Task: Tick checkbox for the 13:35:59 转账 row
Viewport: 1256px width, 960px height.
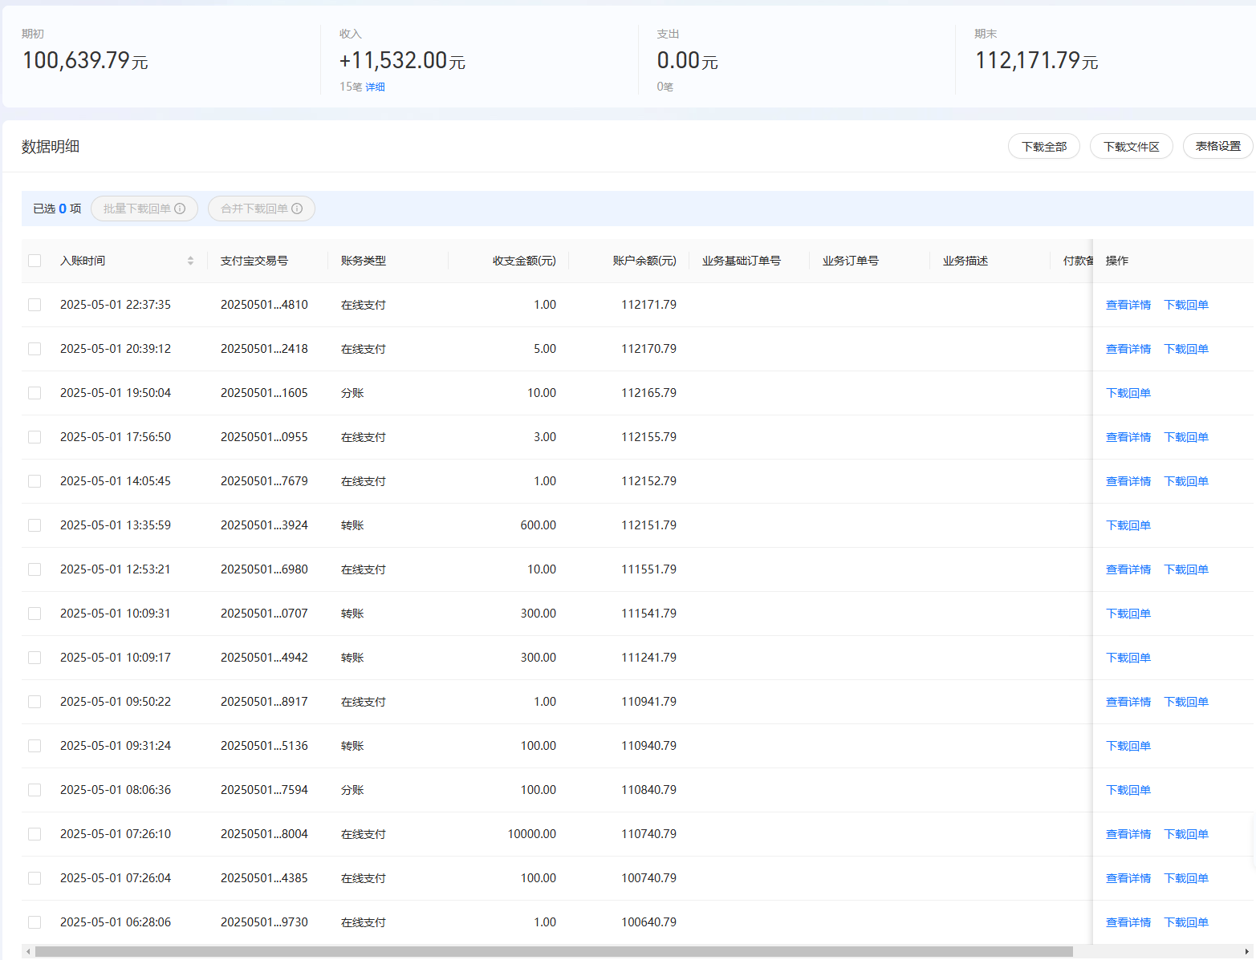Action: (35, 525)
